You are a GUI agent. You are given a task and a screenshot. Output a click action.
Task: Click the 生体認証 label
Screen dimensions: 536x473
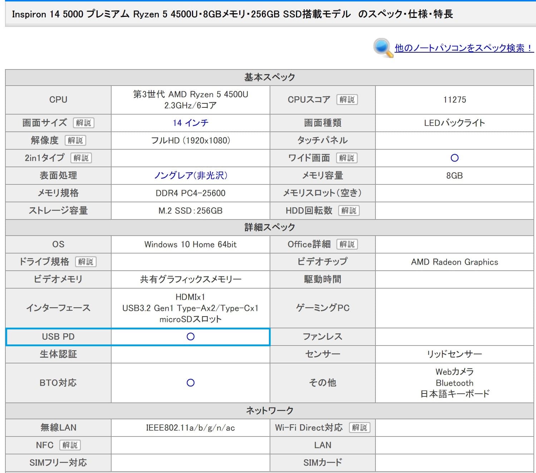[58, 354]
